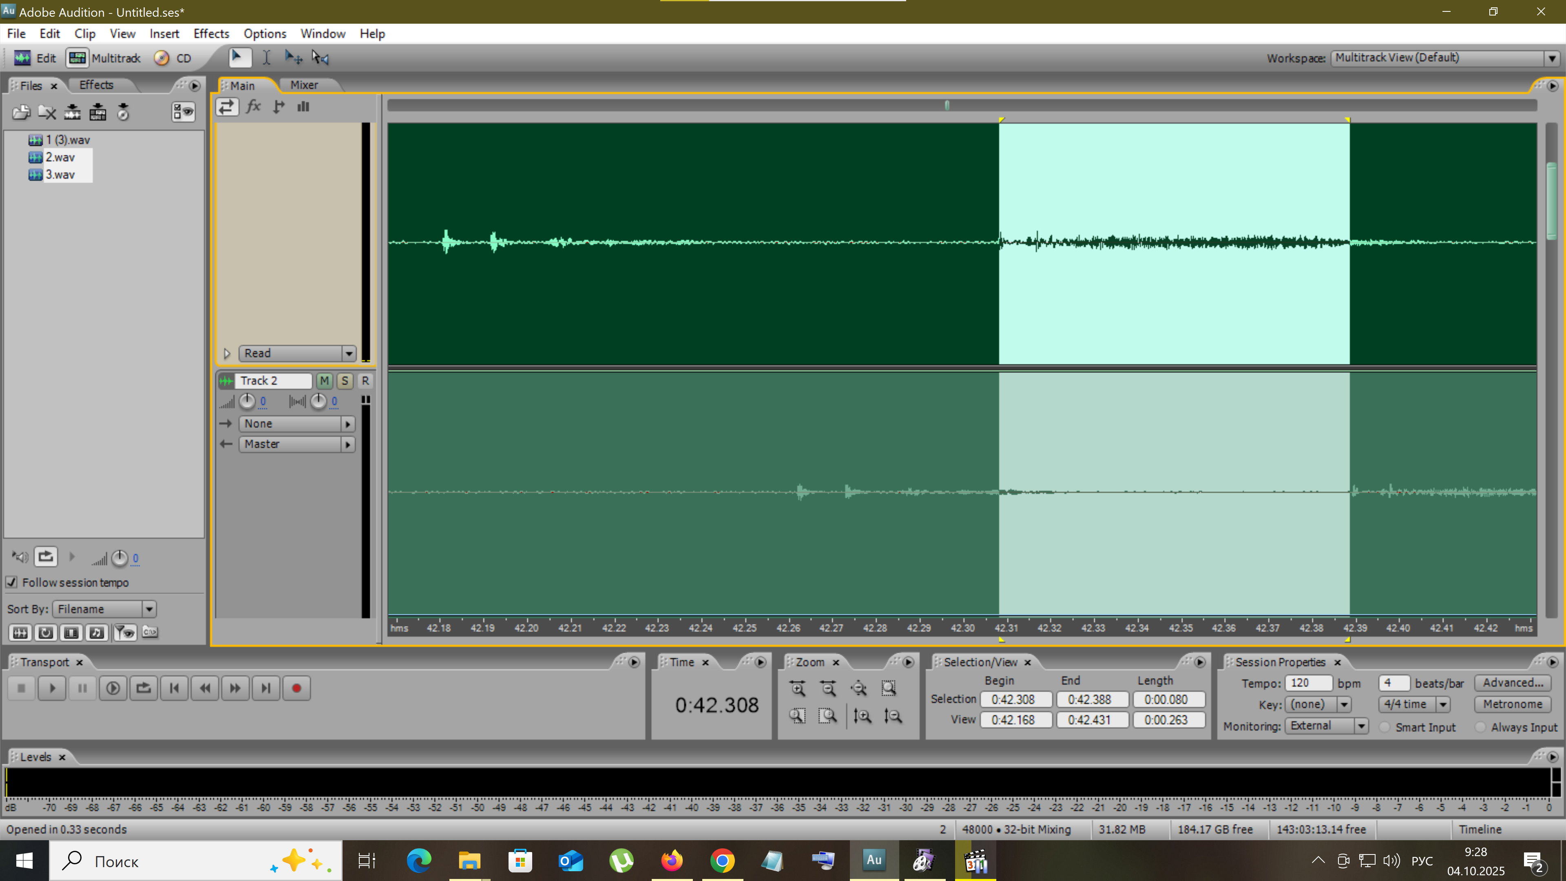Open the FX view icon
Screen dimensions: 1566x881
254,107
